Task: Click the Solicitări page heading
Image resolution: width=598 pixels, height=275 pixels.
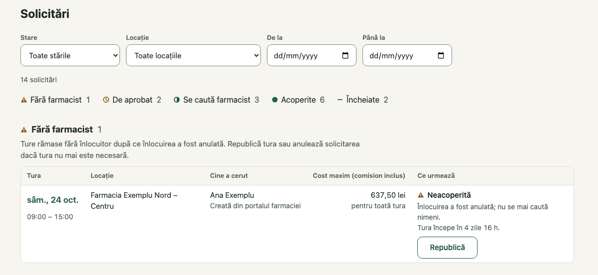Action: tap(45, 14)
